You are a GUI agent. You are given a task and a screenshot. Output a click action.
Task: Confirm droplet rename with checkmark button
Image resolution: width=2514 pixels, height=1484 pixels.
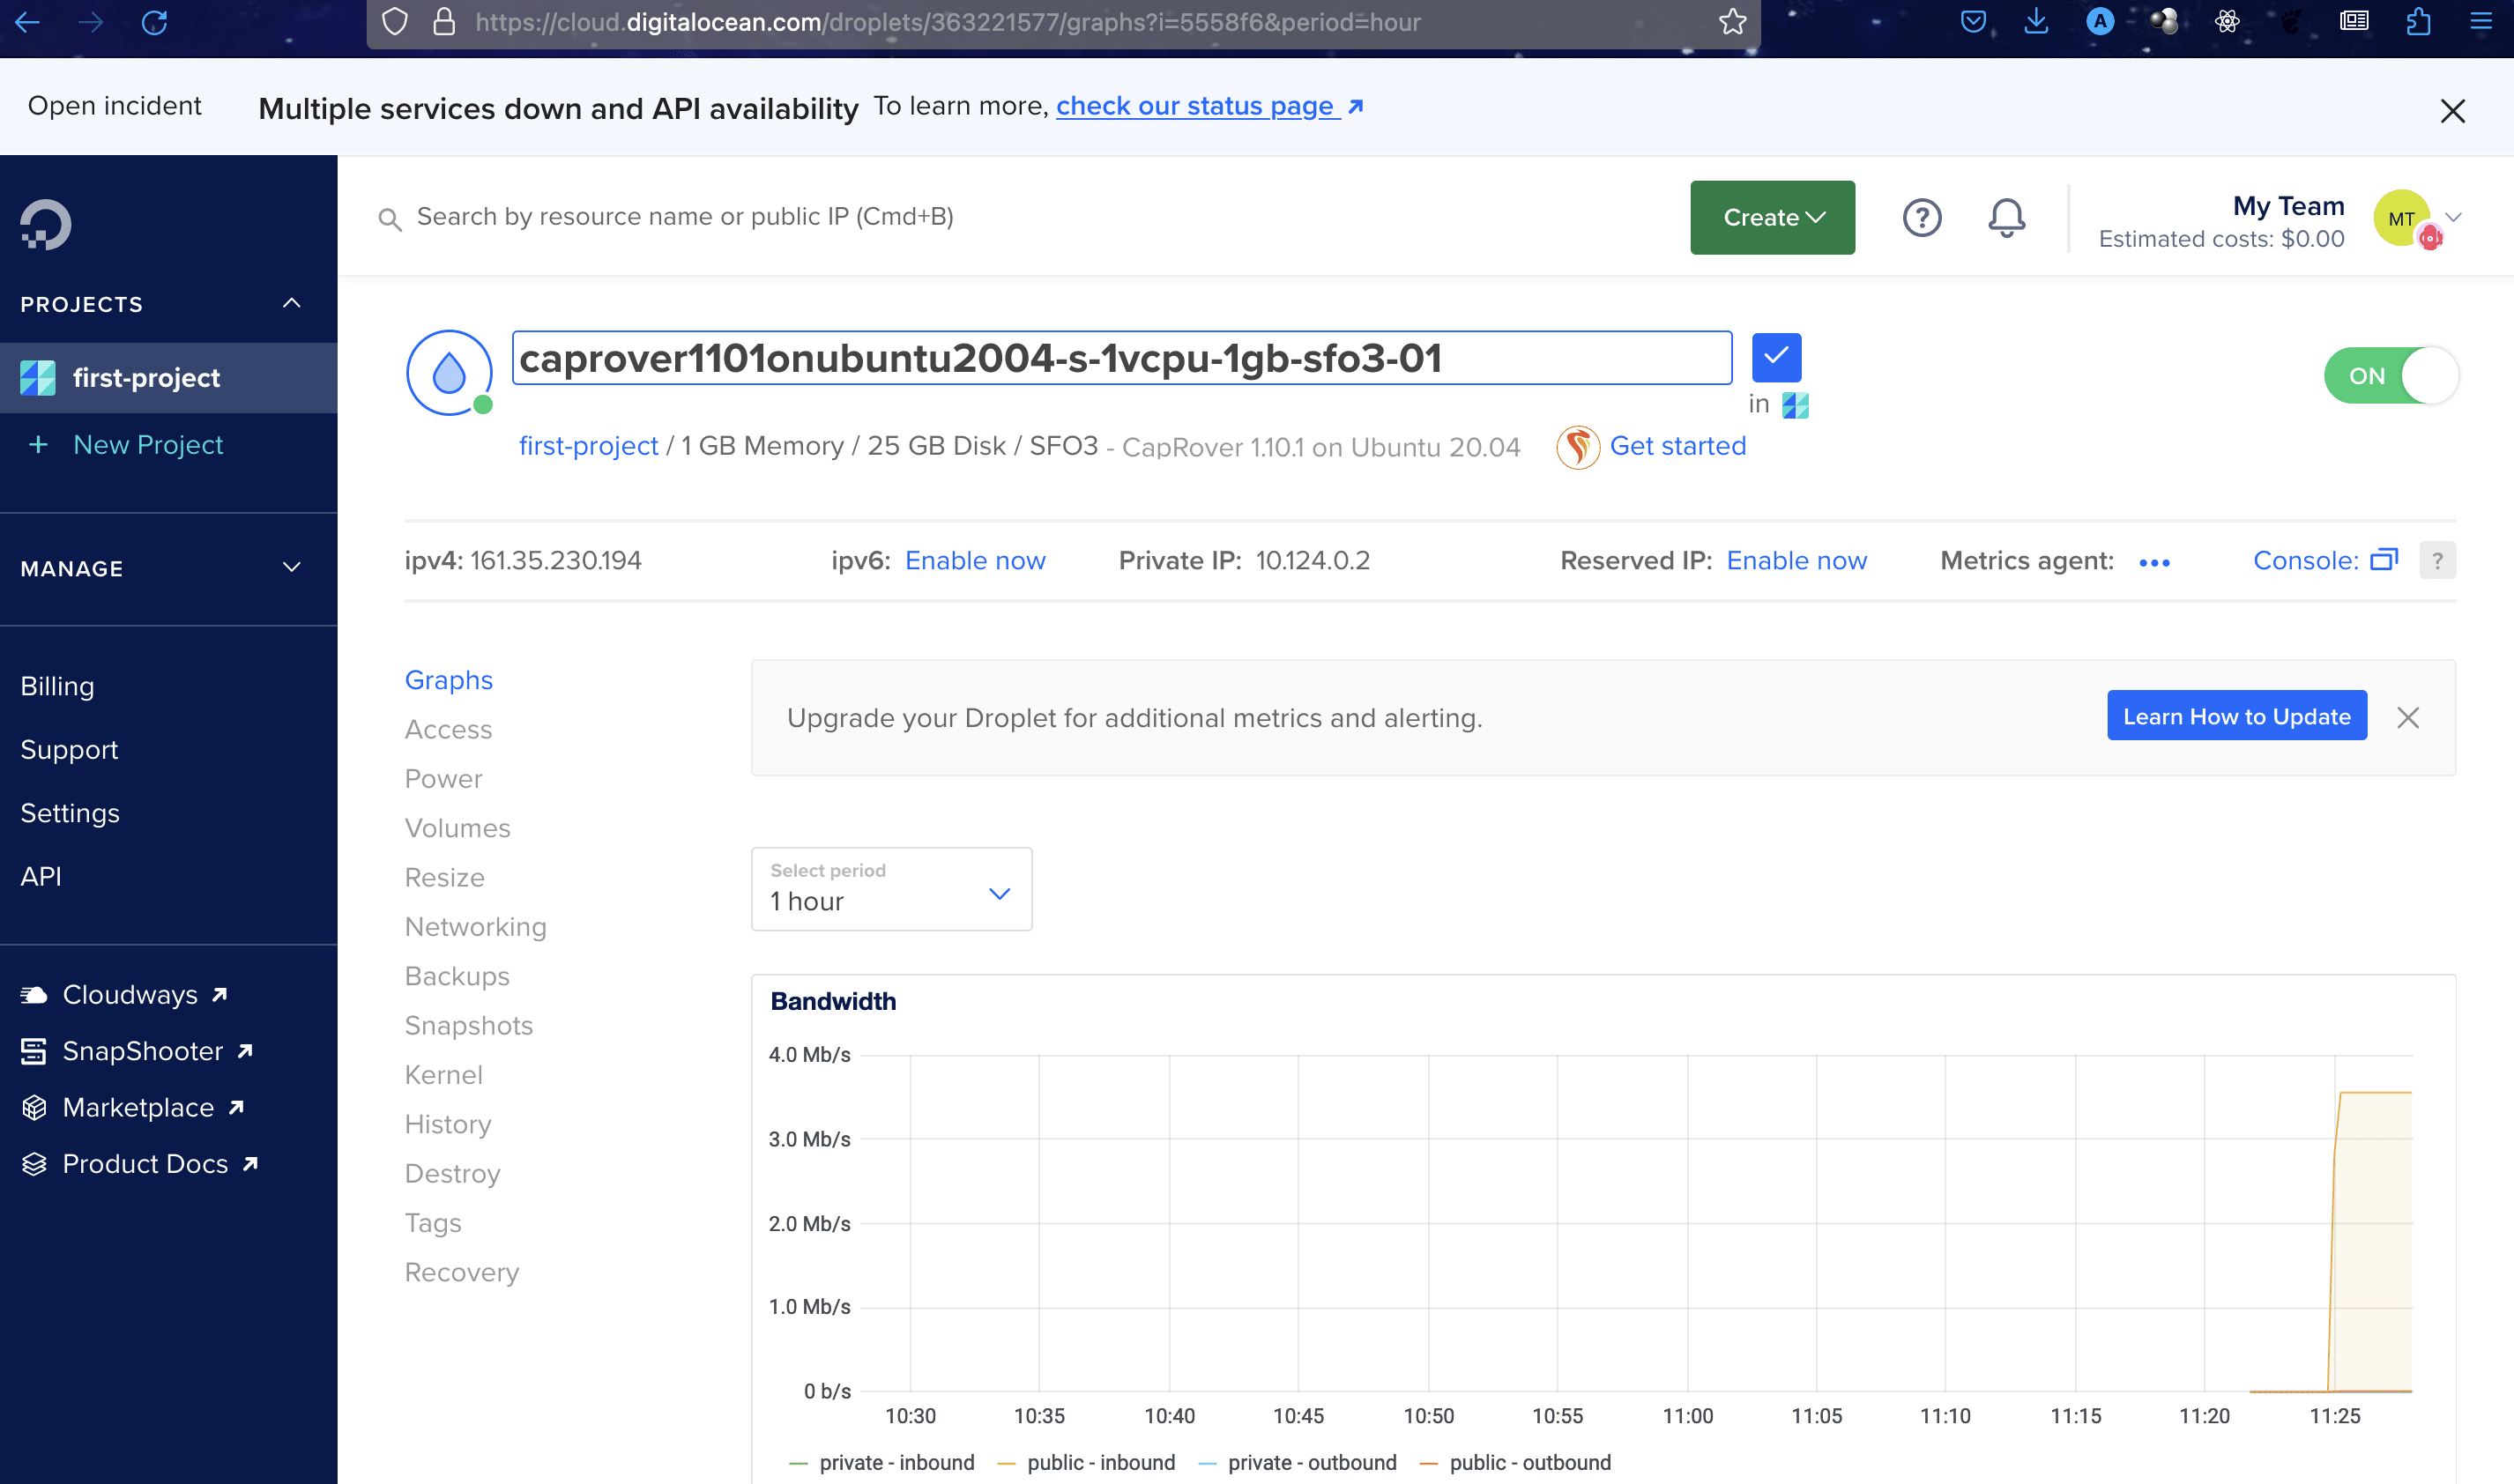pos(1776,357)
